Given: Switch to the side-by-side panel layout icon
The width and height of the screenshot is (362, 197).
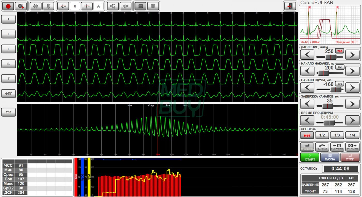Looking at the screenshot, I should (x=153, y=6).
